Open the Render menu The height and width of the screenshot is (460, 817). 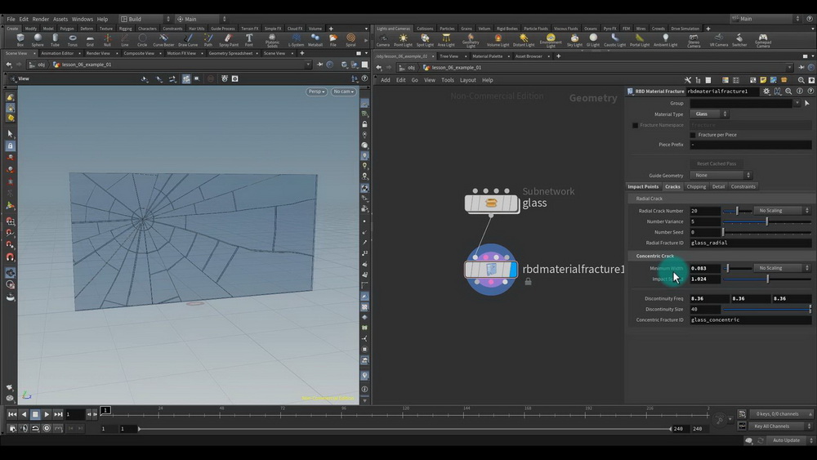point(41,20)
